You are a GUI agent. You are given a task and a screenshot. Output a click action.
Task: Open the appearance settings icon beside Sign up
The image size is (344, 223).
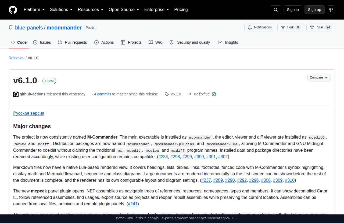point(331,10)
